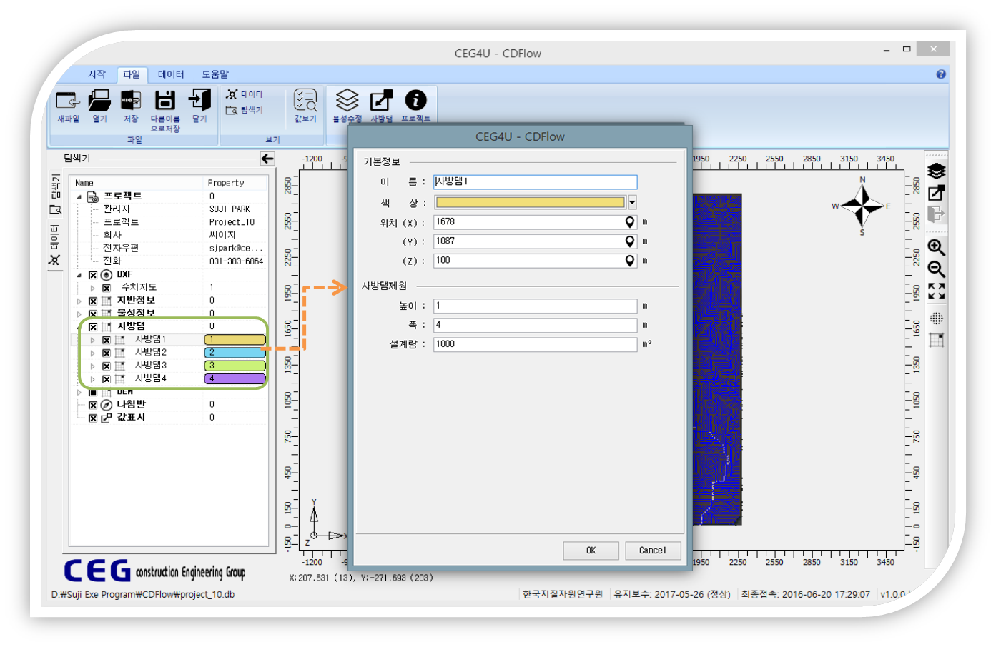Click the Cancel button in dialog
Screen dimensions: 996x647
(652, 551)
